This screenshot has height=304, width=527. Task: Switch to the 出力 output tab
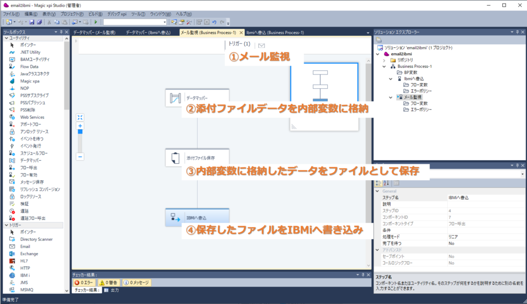(x=112, y=290)
